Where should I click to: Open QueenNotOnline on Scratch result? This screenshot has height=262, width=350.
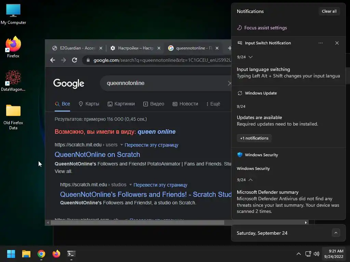tap(97, 155)
